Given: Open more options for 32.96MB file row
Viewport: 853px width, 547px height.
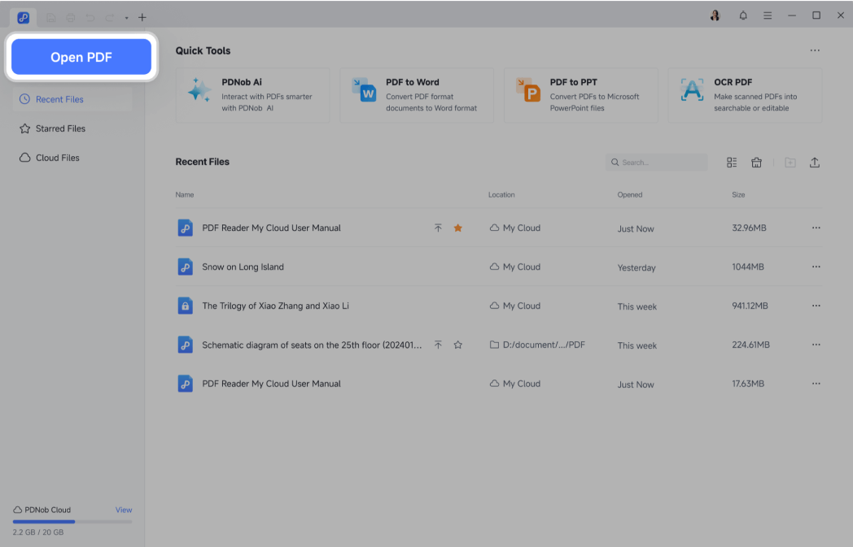Looking at the screenshot, I should click(x=816, y=228).
